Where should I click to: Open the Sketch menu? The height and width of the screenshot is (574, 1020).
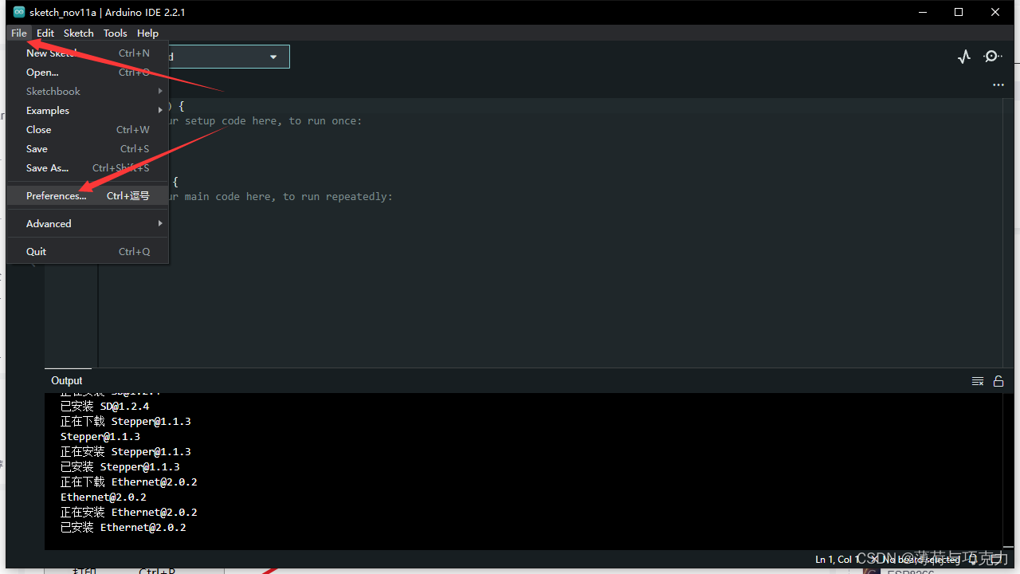pyautogui.click(x=79, y=33)
